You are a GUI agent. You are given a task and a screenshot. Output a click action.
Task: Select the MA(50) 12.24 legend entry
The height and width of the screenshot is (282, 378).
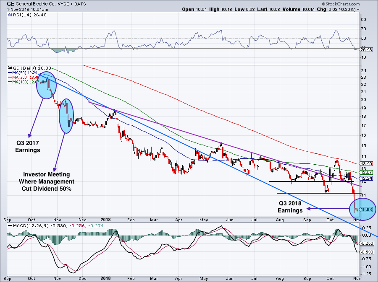point(23,72)
